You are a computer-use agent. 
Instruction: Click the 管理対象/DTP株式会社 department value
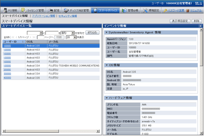[141, 56]
